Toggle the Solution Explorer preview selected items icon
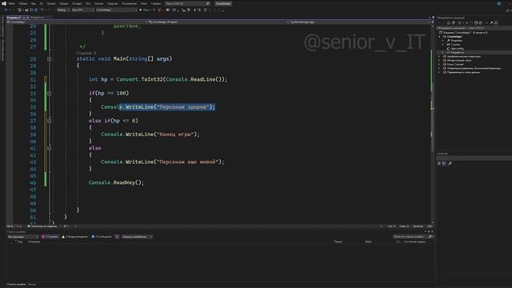This screenshot has height=288, width=512. (x=496, y=23)
